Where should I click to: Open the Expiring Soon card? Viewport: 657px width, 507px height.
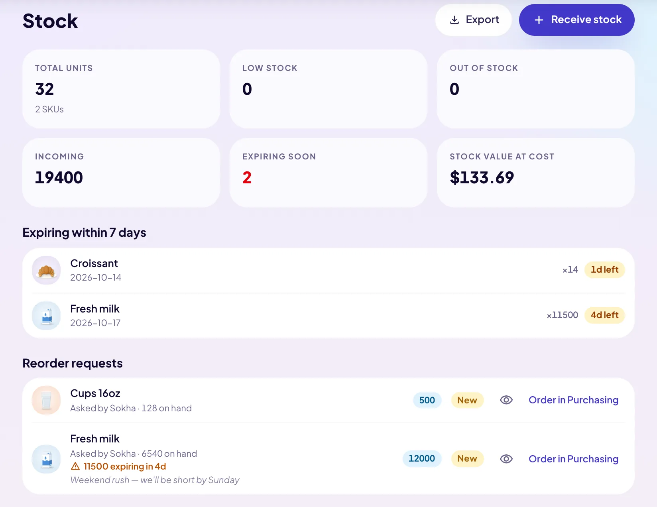point(328,173)
